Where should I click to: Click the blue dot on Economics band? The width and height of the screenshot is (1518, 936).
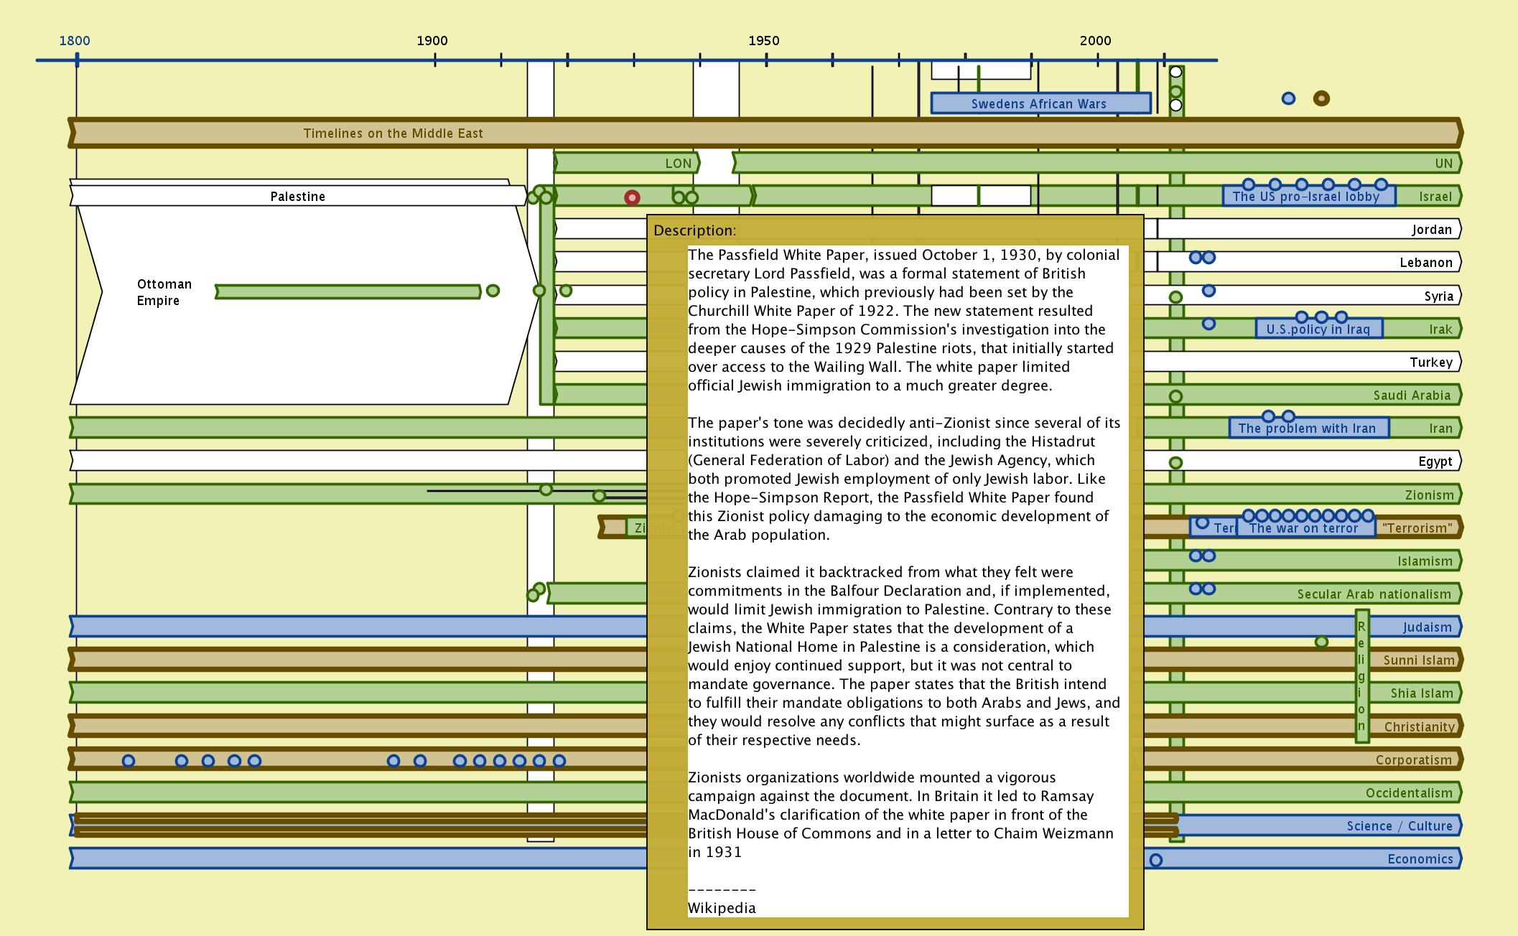click(1155, 860)
